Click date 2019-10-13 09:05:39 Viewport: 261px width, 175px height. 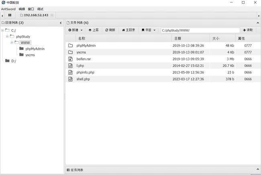click(188, 59)
